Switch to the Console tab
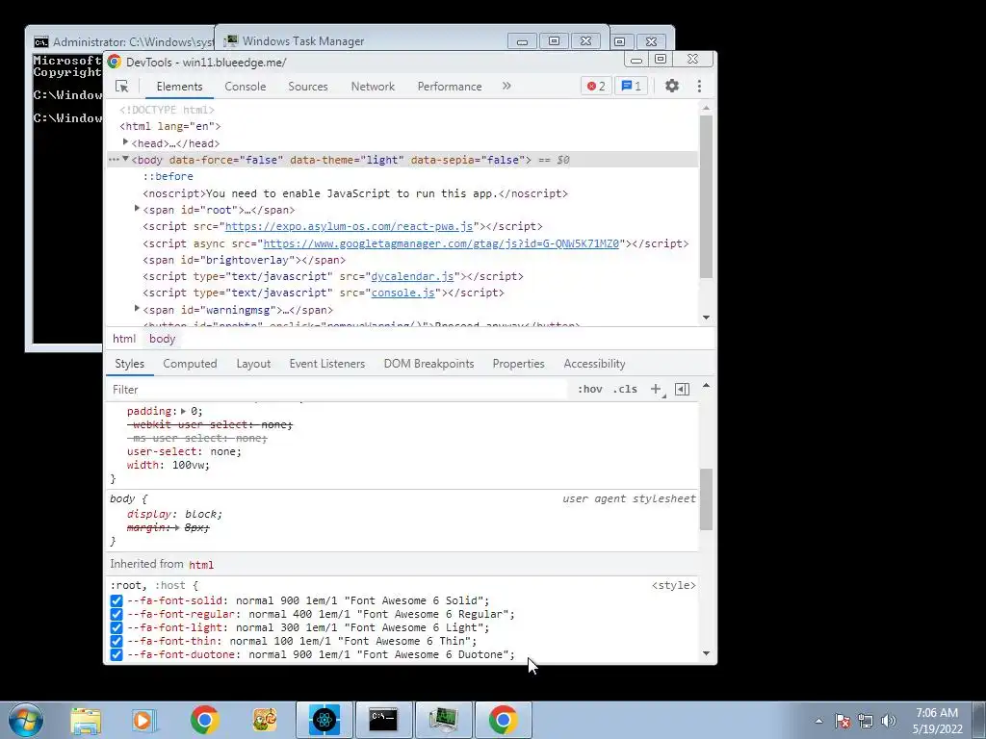Screen dimensions: 986x739 pos(246,86)
